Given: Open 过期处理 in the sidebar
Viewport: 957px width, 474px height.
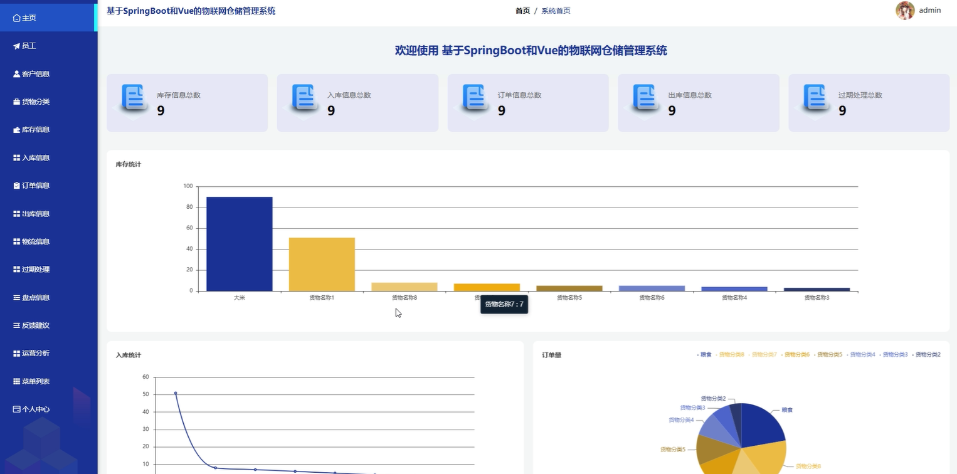Looking at the screenshot, I should [48, 270].
